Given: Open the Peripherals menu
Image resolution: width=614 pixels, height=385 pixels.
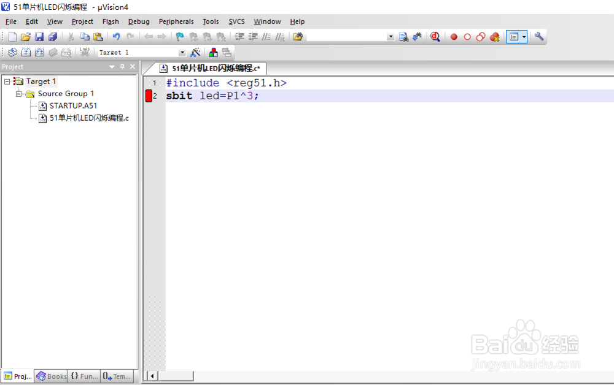Looking at the screenshot, I should click(x=176, y=21).
